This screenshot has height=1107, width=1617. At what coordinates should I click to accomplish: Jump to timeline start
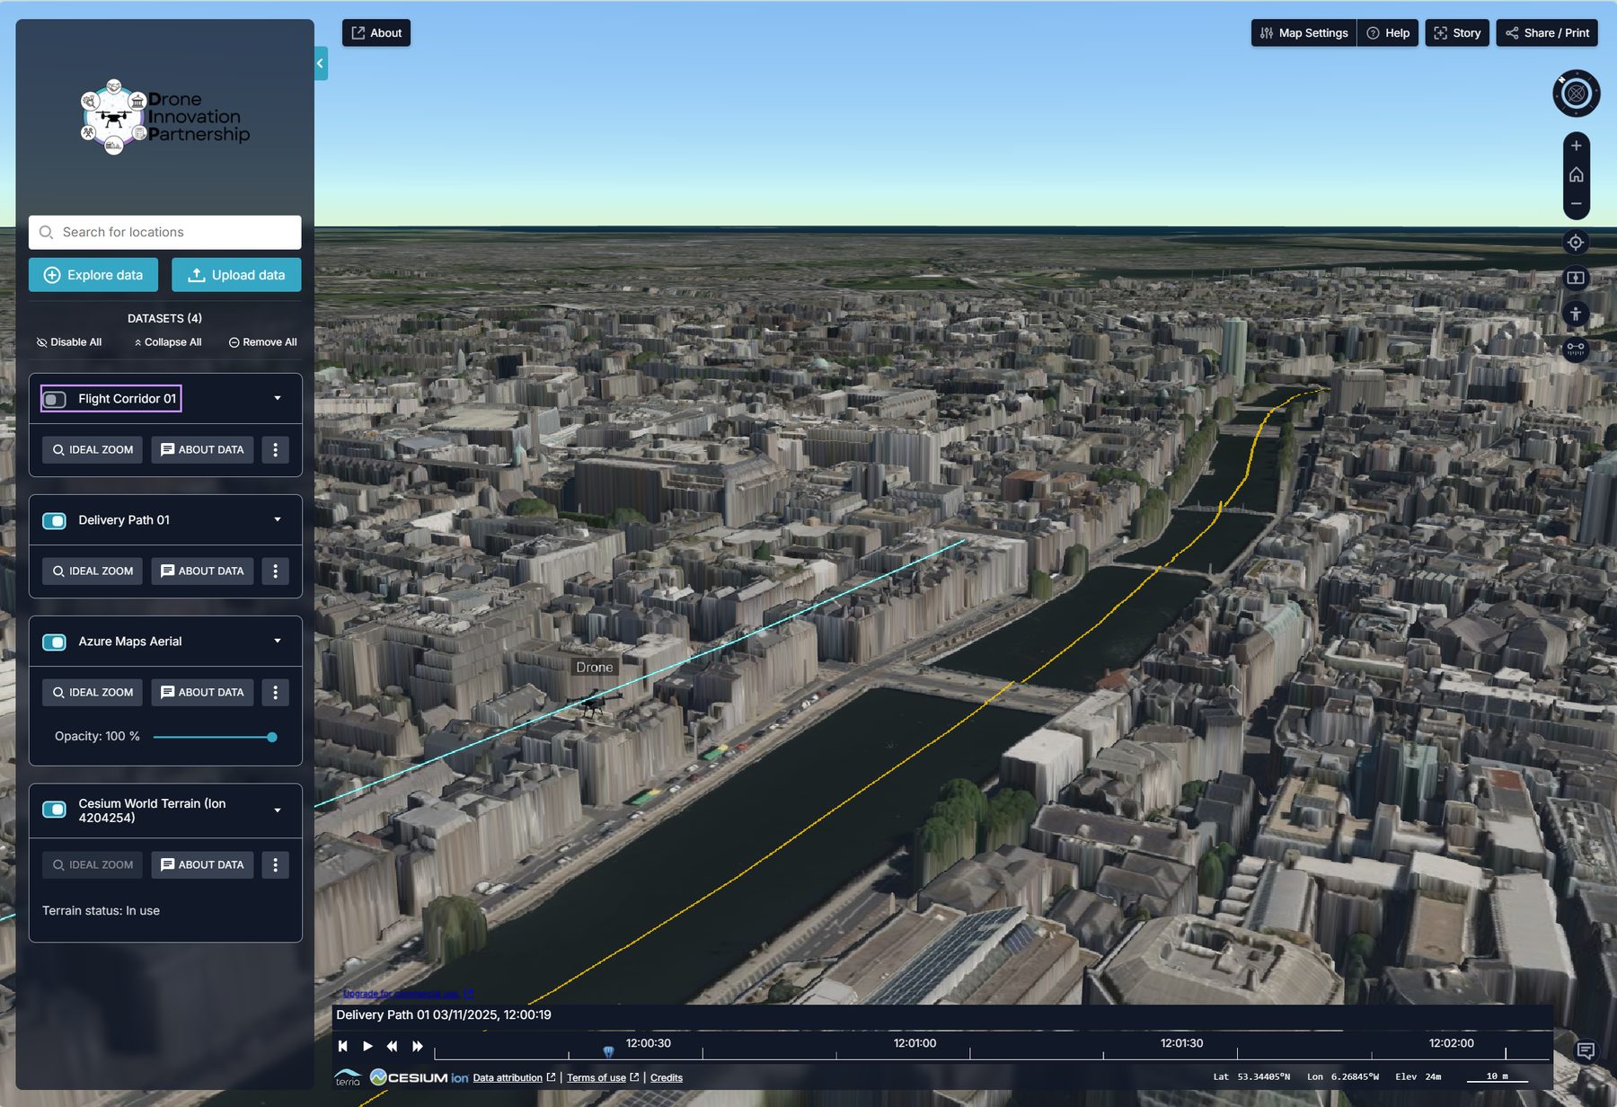(342, 1046)
